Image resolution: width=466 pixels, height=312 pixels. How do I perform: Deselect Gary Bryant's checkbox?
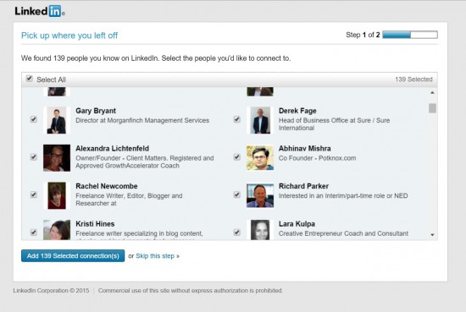(34, 119)
